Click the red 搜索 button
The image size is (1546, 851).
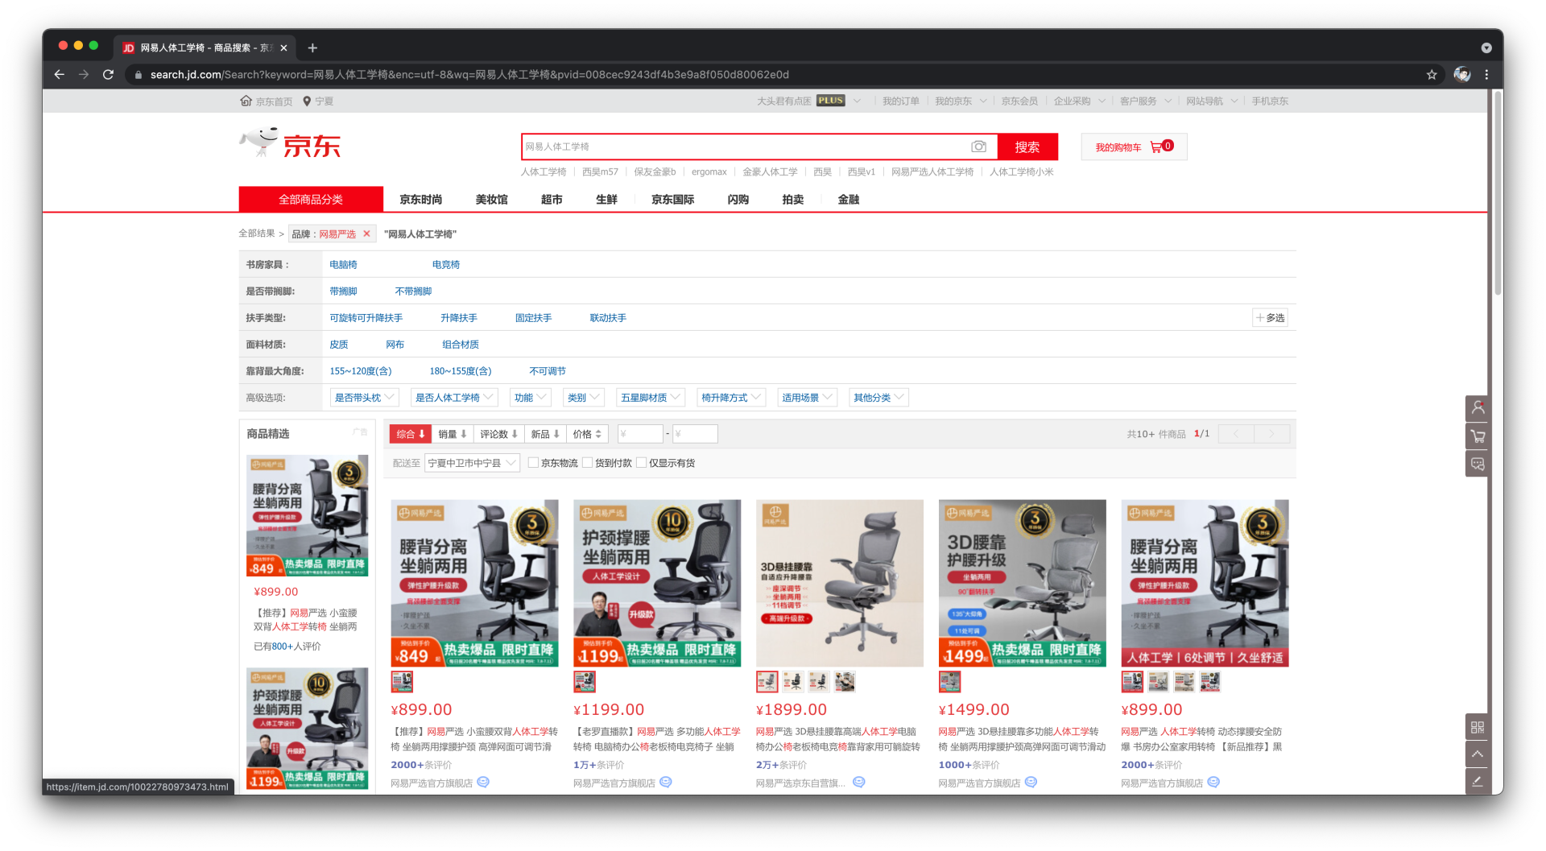click(x=1027, y=147)
